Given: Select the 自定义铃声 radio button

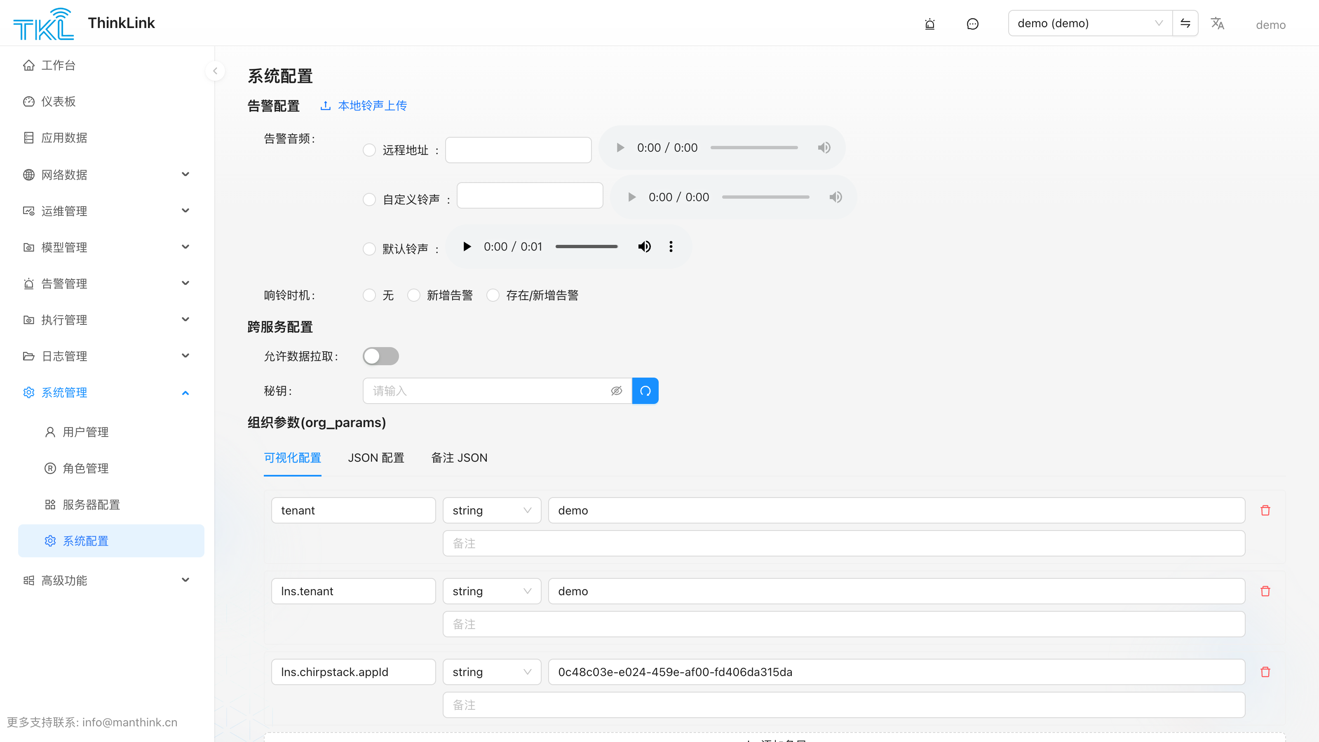Looking at the screenshot, I should click(x=369, y=200).
